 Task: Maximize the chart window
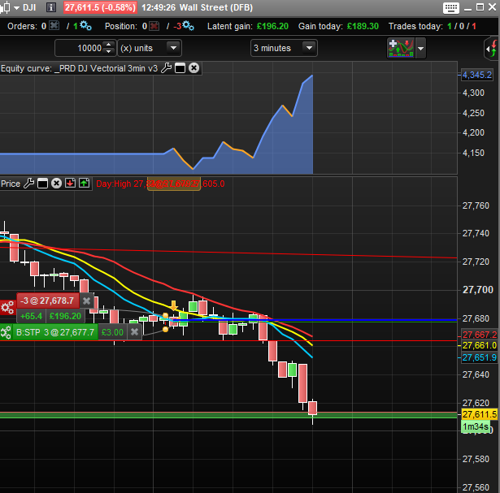pyautogui.click(x=480, y=7)
